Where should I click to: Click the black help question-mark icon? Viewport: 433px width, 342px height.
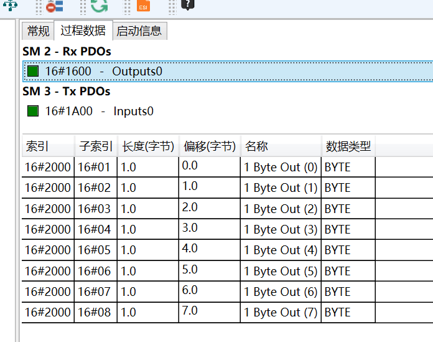(188, 4)
